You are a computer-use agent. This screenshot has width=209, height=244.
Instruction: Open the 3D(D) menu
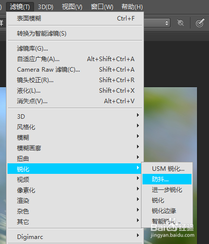[x=45, y=7]
